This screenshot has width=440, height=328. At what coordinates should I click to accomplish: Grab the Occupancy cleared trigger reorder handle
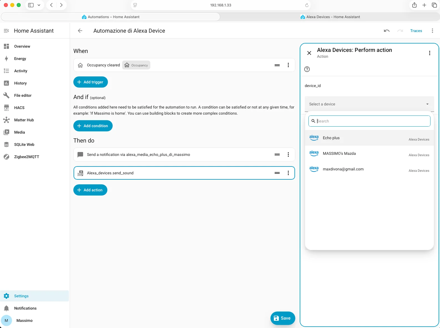pyautogui.click(x=277, y=65)
